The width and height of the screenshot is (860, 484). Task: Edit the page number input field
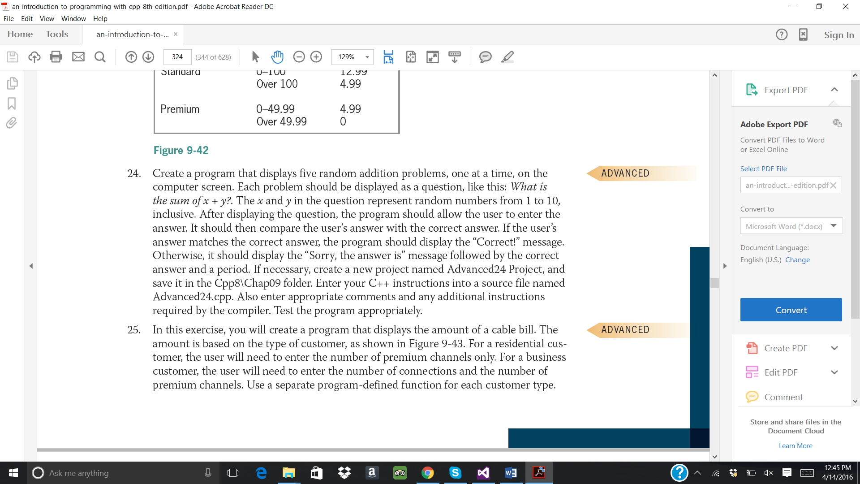pos(177,57)
